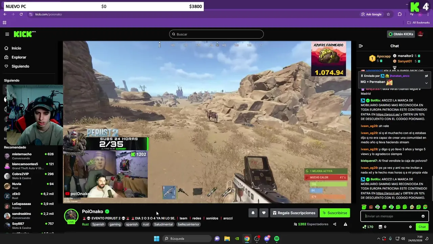433x244 pixels.
Task: Expand the pinned MG = Permaban message
Action: 426,83
